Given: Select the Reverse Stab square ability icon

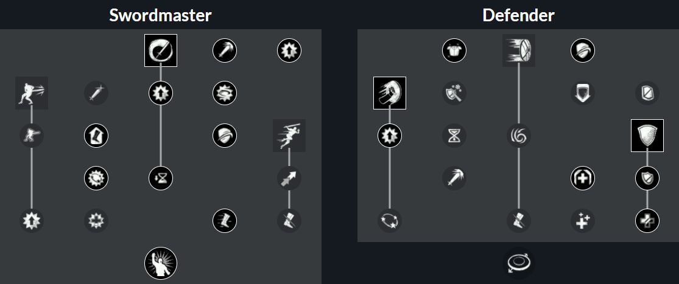Looking at the screenshot, I should pyautogui.click(x=32, y=93).
